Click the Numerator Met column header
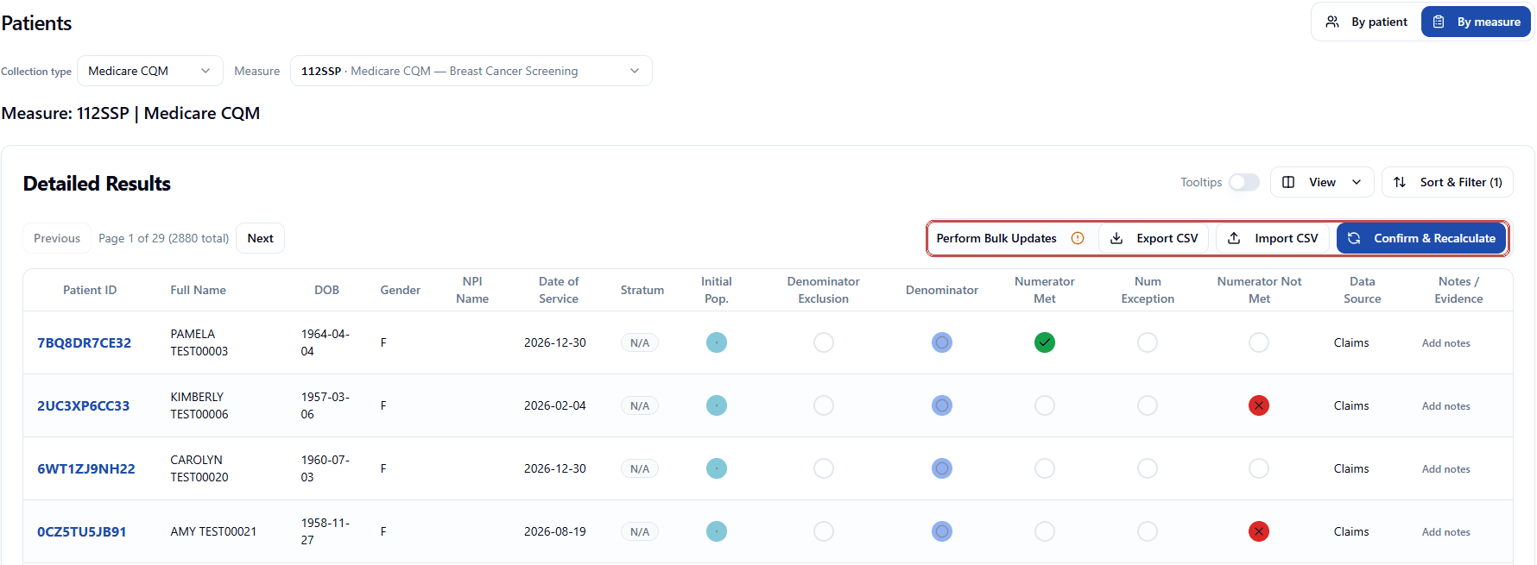This screenshot has height=565, width=1537. [x=1045, y=290]
